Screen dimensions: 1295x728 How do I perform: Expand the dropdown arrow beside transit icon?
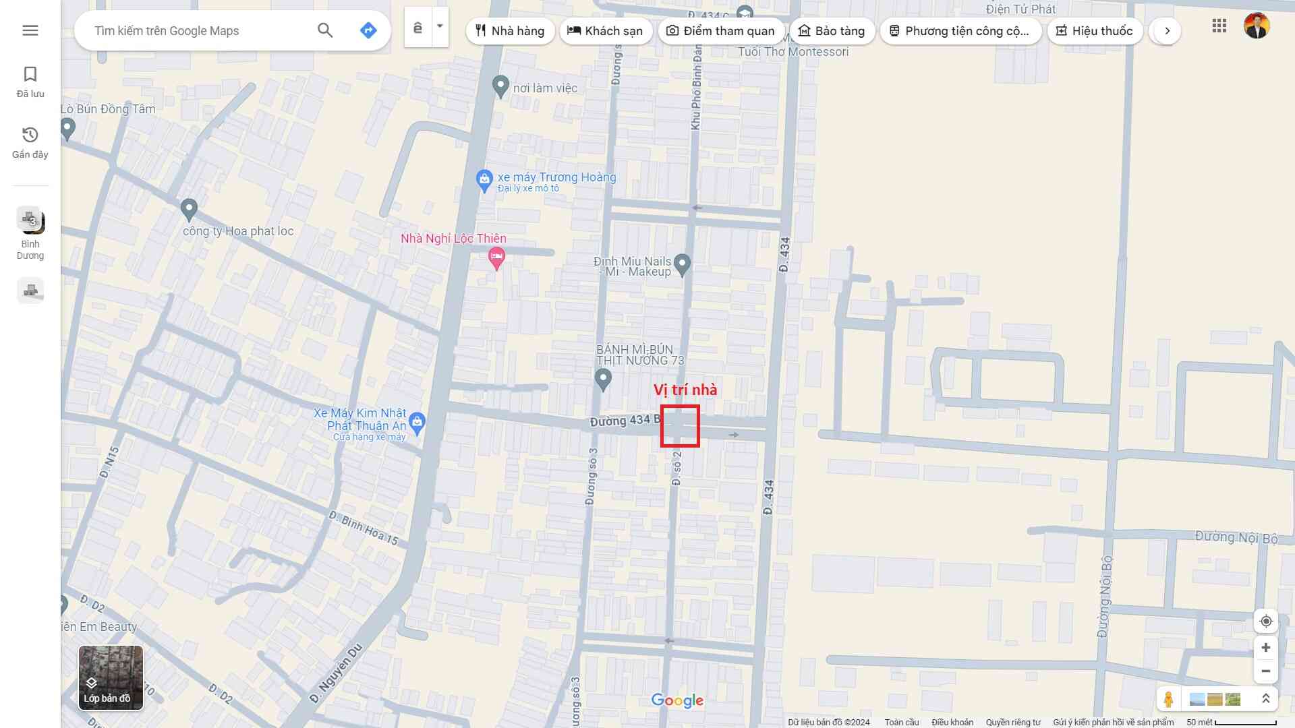click(x=440, y=27)
